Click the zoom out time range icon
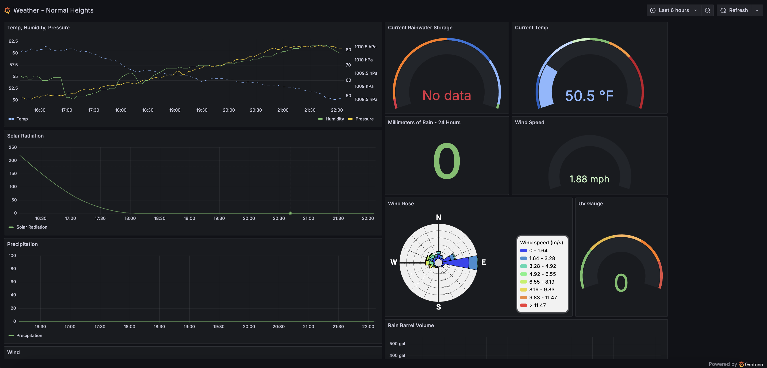The image size is (767, 368). tap(707, 10)
